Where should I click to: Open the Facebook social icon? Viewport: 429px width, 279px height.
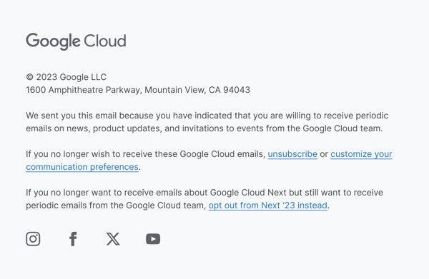click(73, 239)
